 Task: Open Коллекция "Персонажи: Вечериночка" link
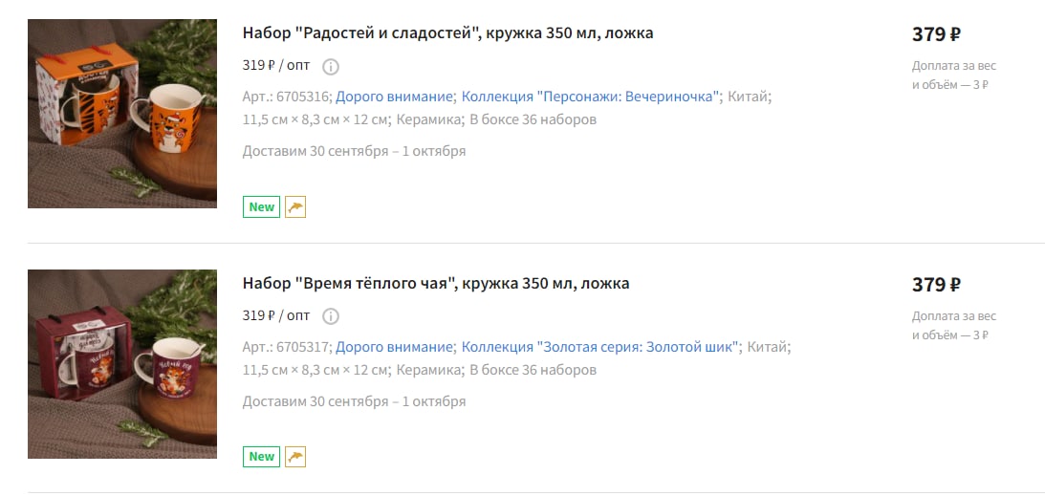tap(591, 97)
